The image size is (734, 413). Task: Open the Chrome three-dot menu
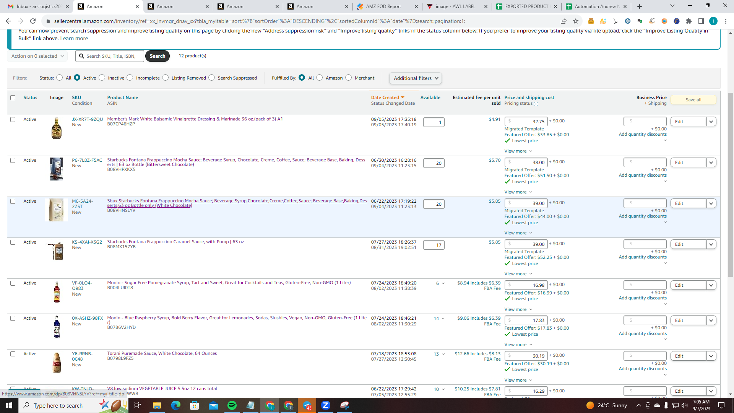click(726, 21)
